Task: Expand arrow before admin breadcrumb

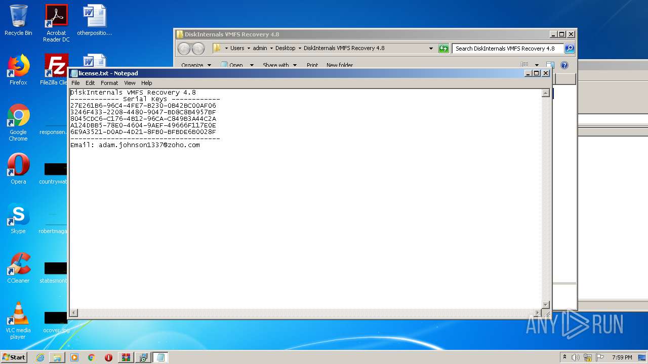Action: (x=249, y=49)
